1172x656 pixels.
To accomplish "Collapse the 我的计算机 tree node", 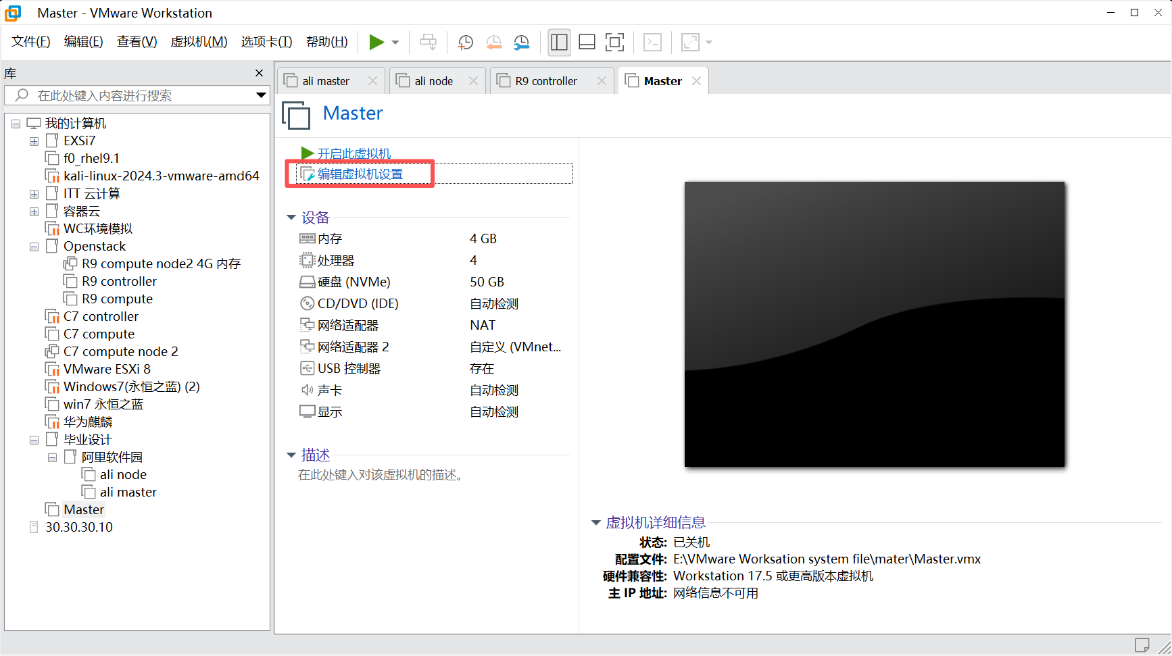I will tap(16, 124).
